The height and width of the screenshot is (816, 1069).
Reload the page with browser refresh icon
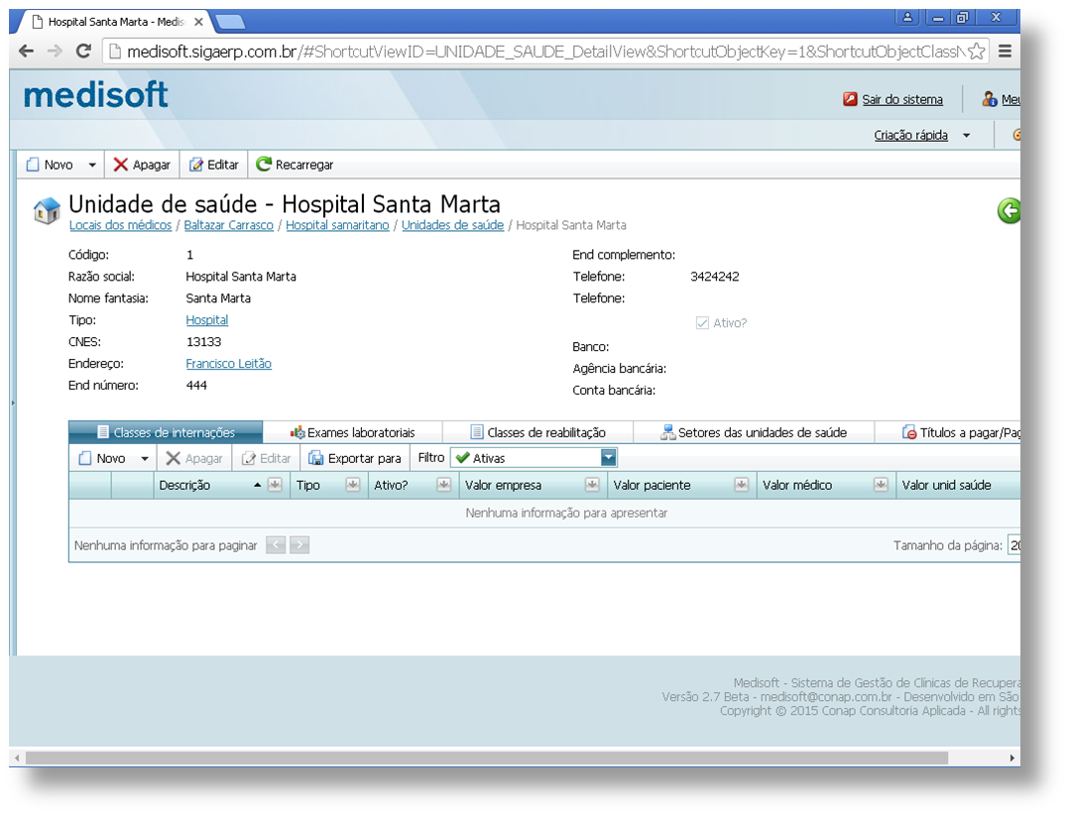83,52
